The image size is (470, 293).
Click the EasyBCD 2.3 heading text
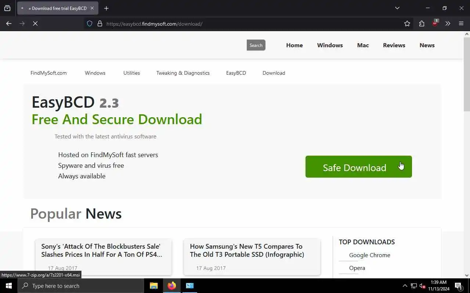(x=75, y=102)
